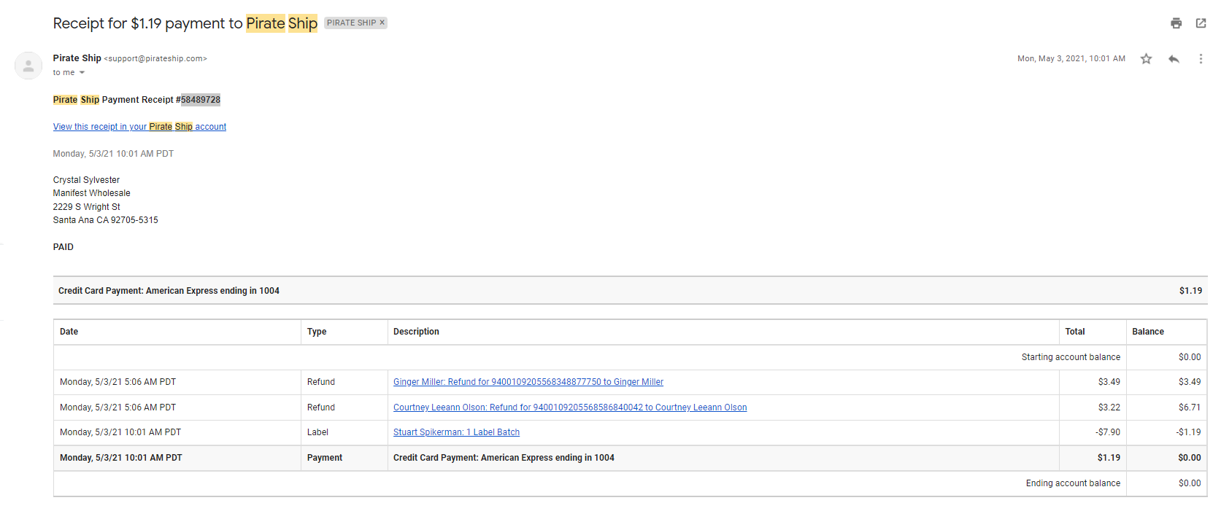Click sender name Pirate Ship
Viewport: 1221px width, 511px height.
click(77, 58)
